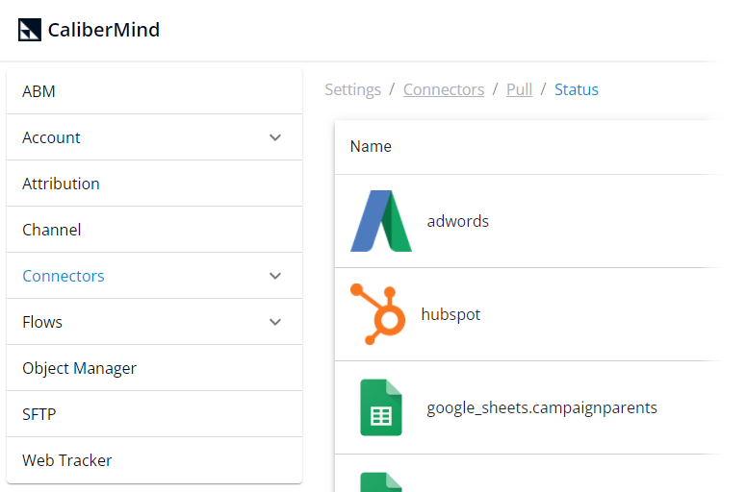Expand the Account menu chevron
Screen dimensions: 746x492
(275, 137)
